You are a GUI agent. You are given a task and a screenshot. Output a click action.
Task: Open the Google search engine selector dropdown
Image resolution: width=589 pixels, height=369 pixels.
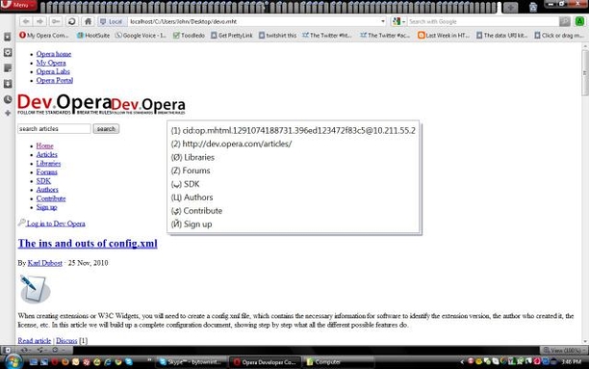[x=398, y=21]
